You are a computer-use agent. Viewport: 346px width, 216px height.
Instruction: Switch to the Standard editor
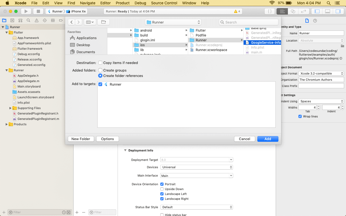282,11
